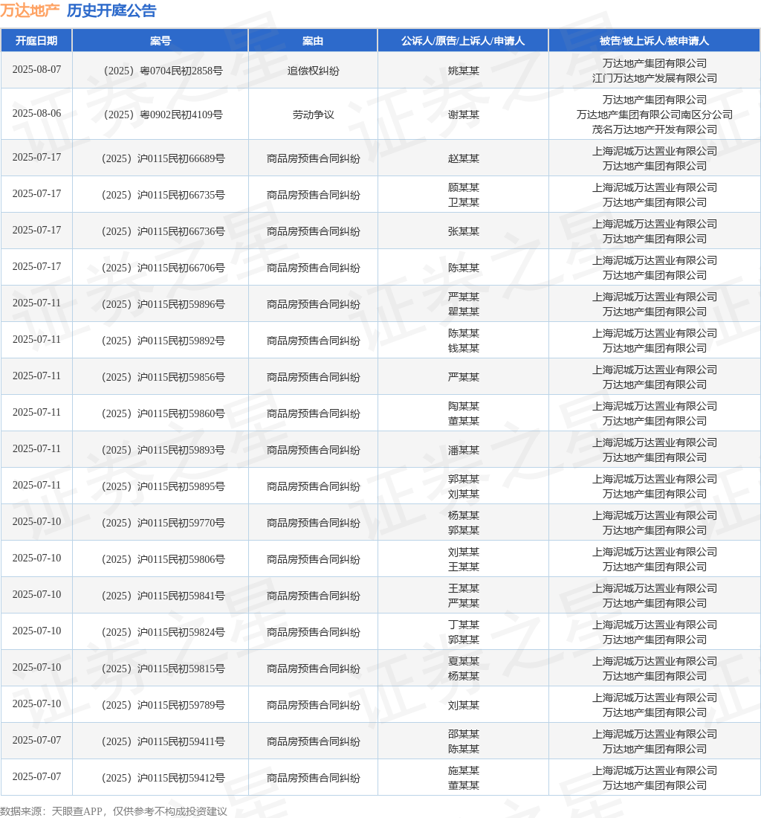Screen dimensions: 761x818
Task: Click case number 沪0115民初66735号
Action: 163,195
